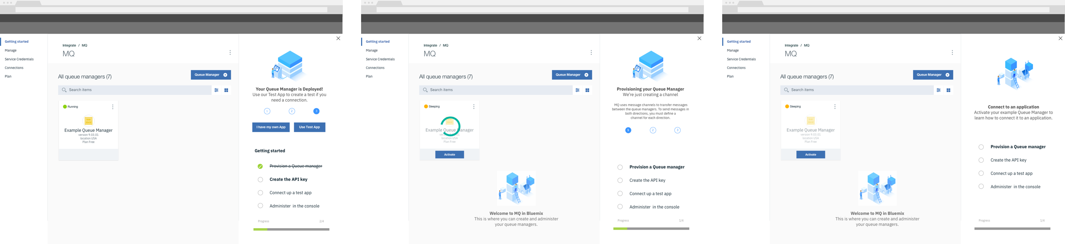Select step 2 circle in the Provisioning panel

coord(653,130)
